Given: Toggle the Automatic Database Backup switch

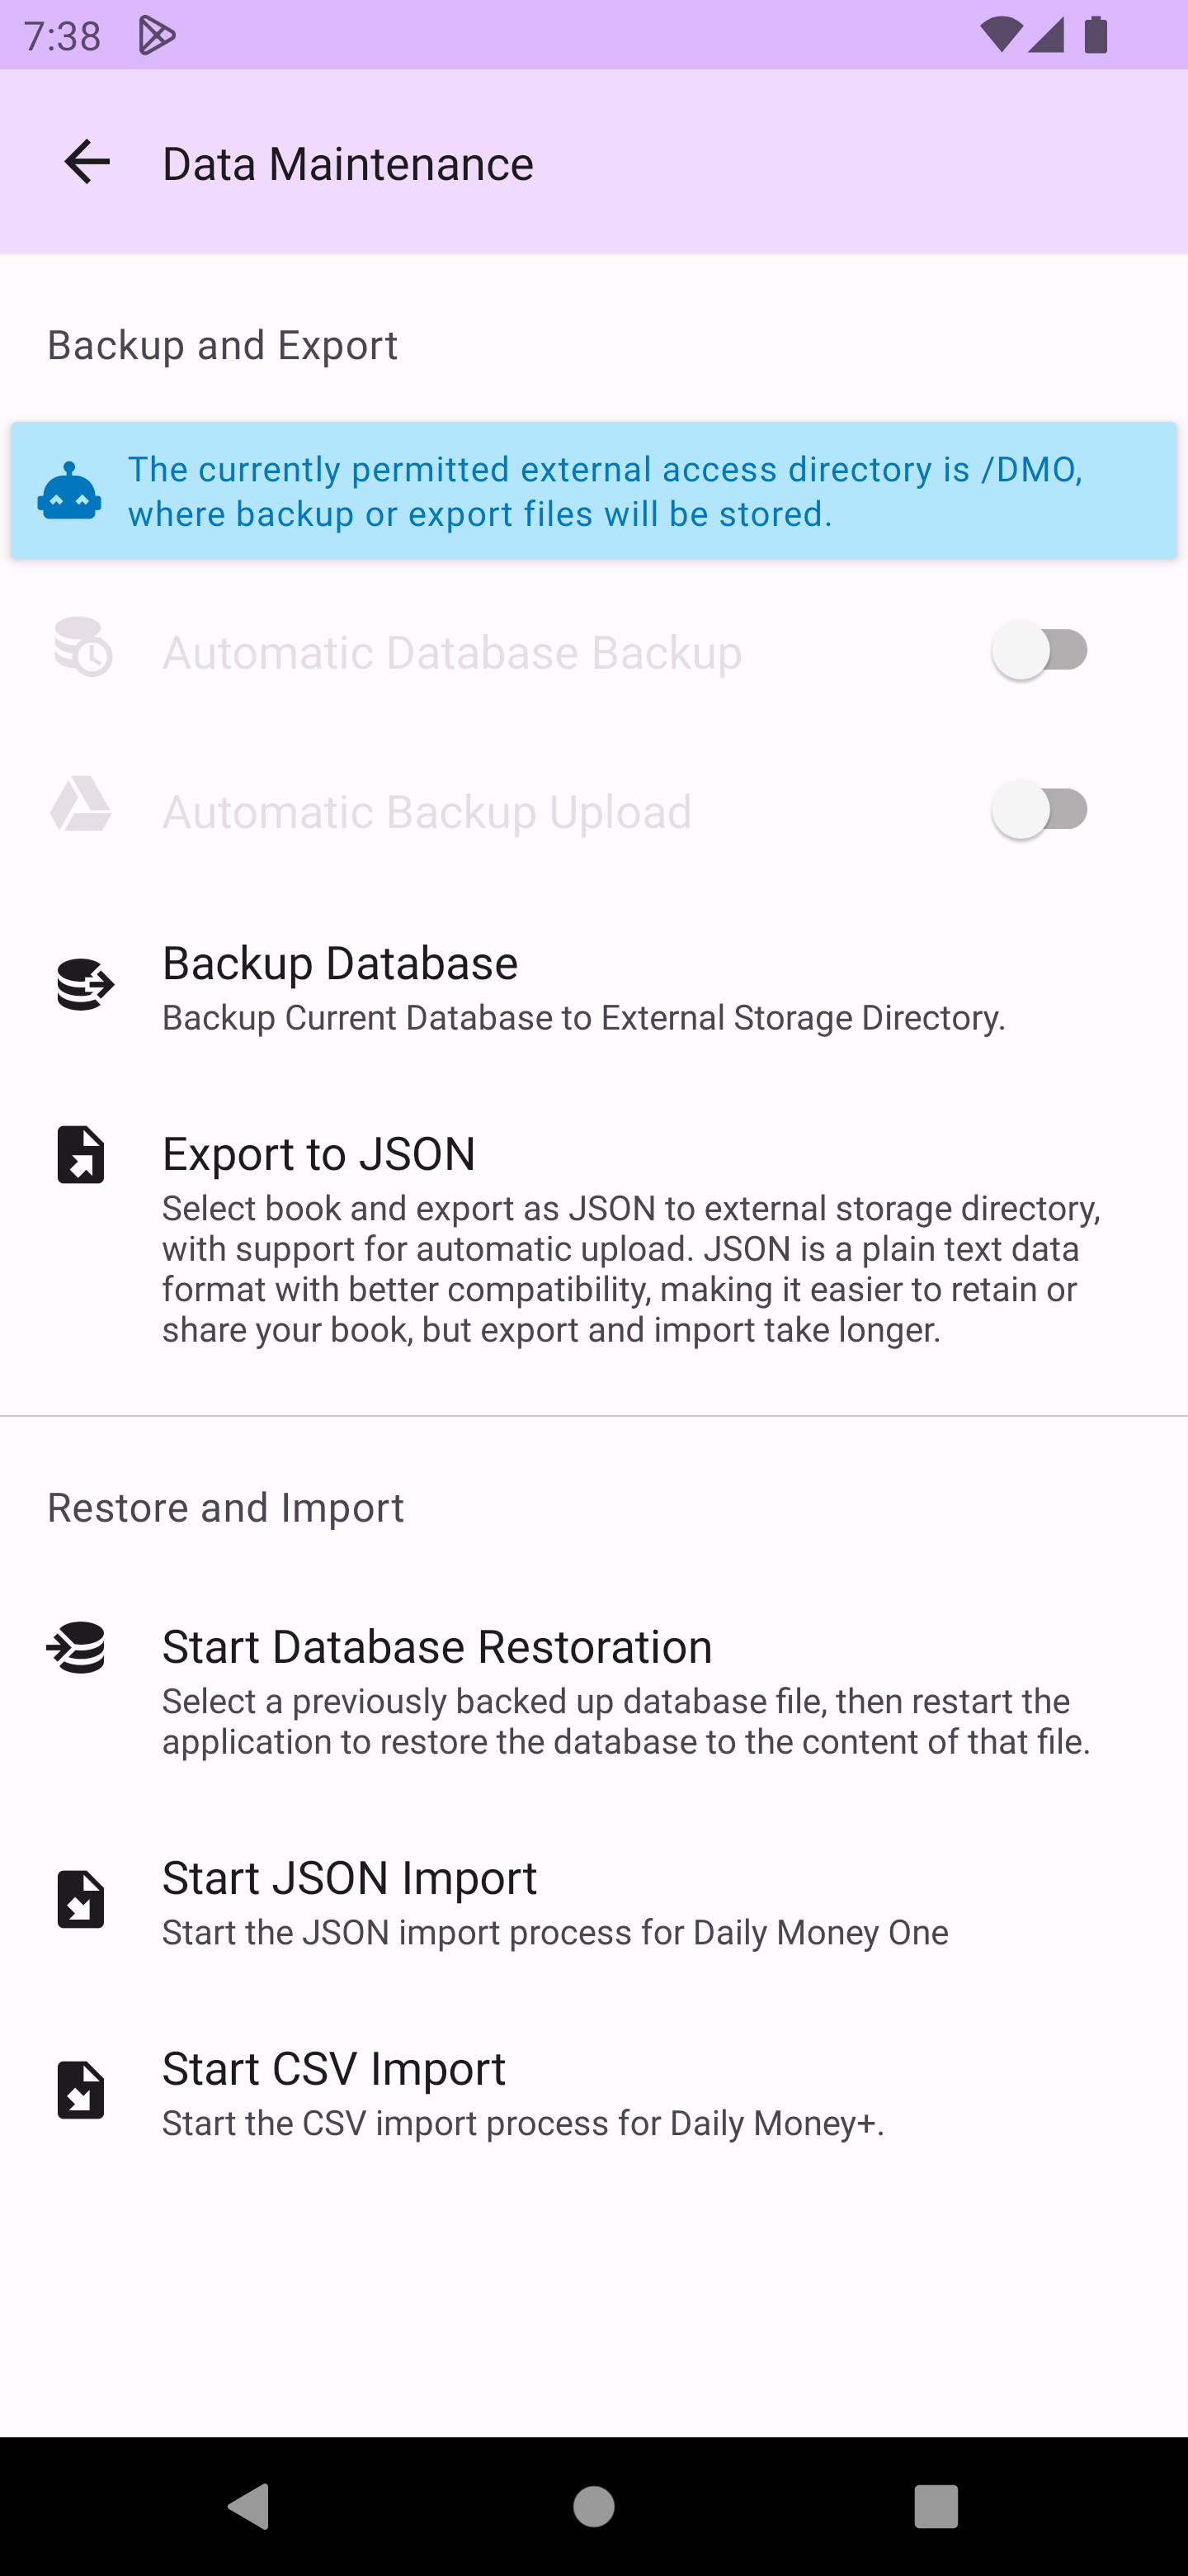Looking at the screenshot, I should (1041, 651).
